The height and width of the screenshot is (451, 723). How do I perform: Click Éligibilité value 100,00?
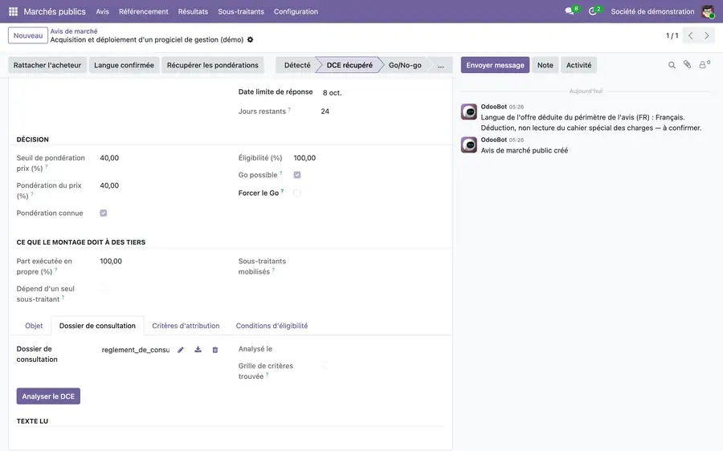click(x=304, y=157)
